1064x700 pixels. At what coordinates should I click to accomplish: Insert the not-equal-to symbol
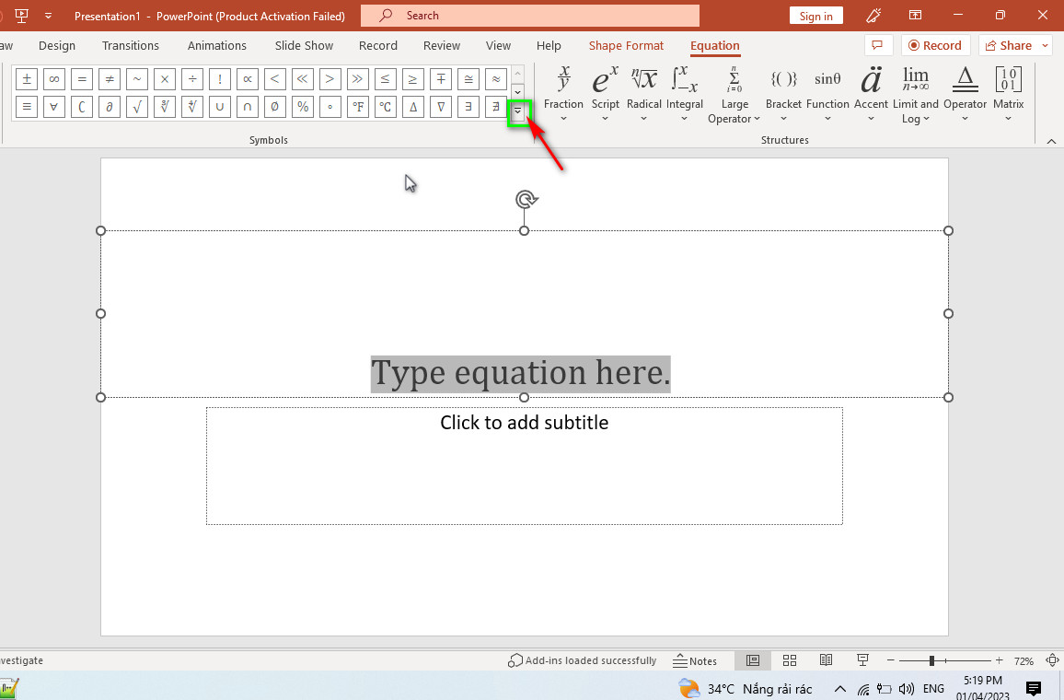(x=110, y=79)
